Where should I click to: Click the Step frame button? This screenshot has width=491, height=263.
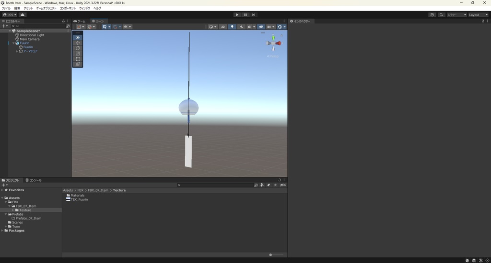tap(254, 15)
